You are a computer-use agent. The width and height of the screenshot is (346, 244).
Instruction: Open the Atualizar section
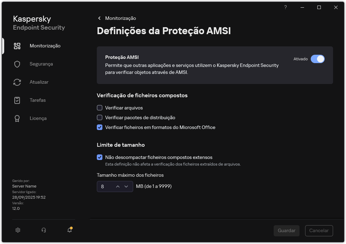[x=38, y=82]
